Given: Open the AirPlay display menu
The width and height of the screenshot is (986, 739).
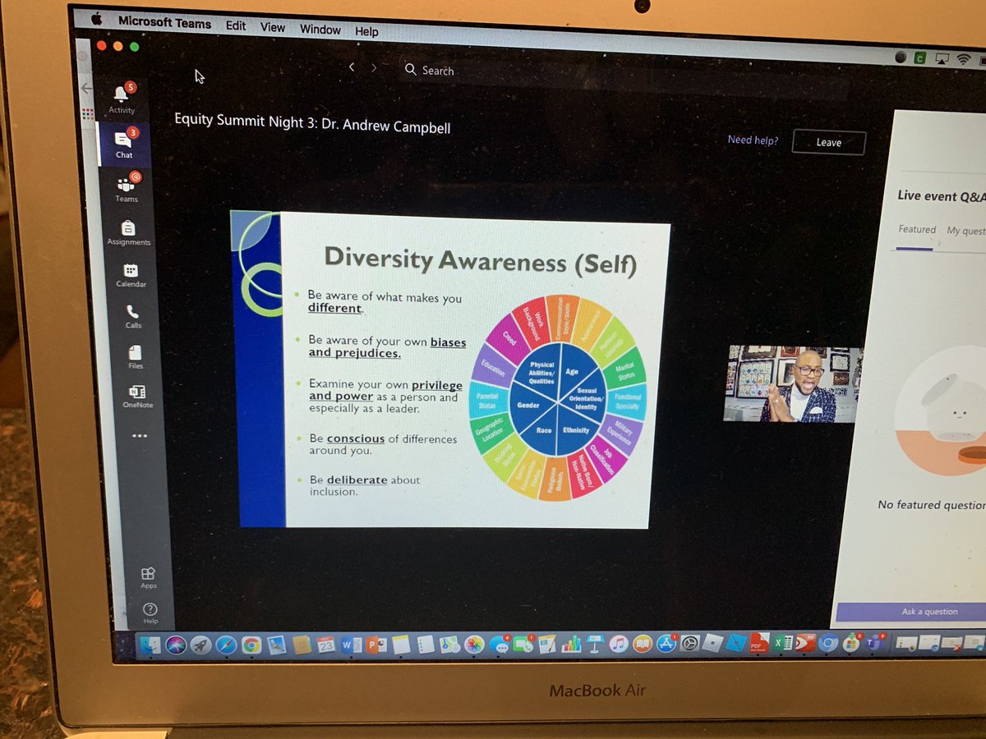Looking at the screenshot, I should coord(943,59).
